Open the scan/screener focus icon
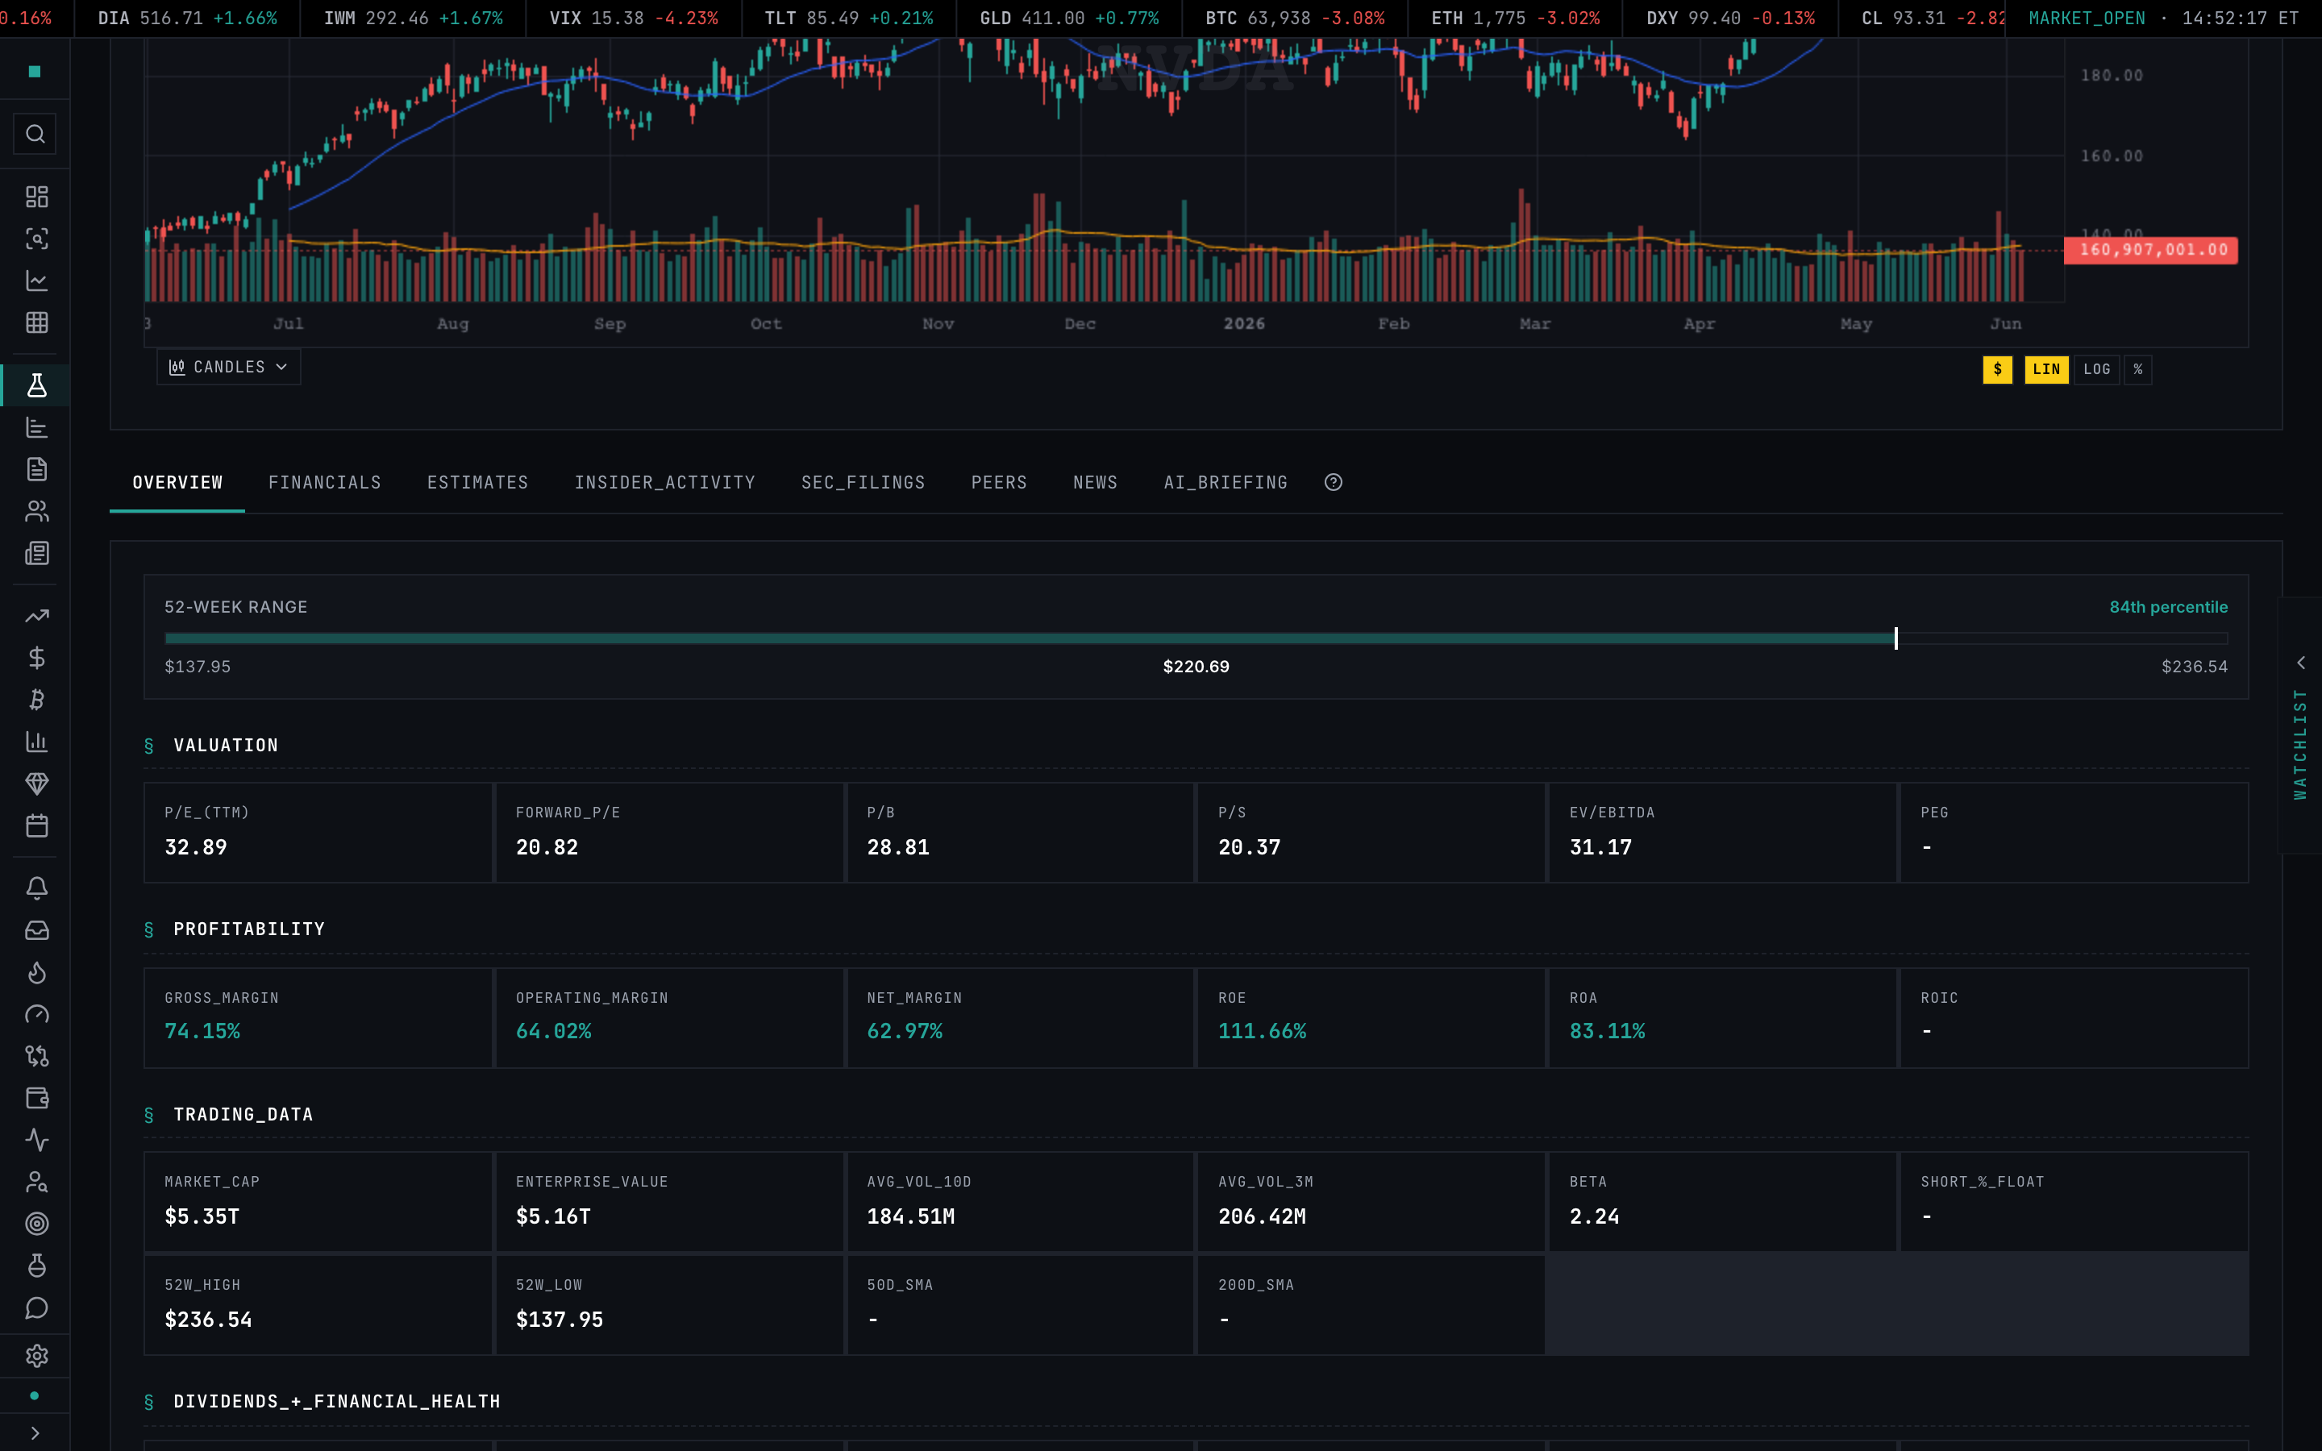The image size is (2322, 1451). pyautogui.click(x=36, y=239)
